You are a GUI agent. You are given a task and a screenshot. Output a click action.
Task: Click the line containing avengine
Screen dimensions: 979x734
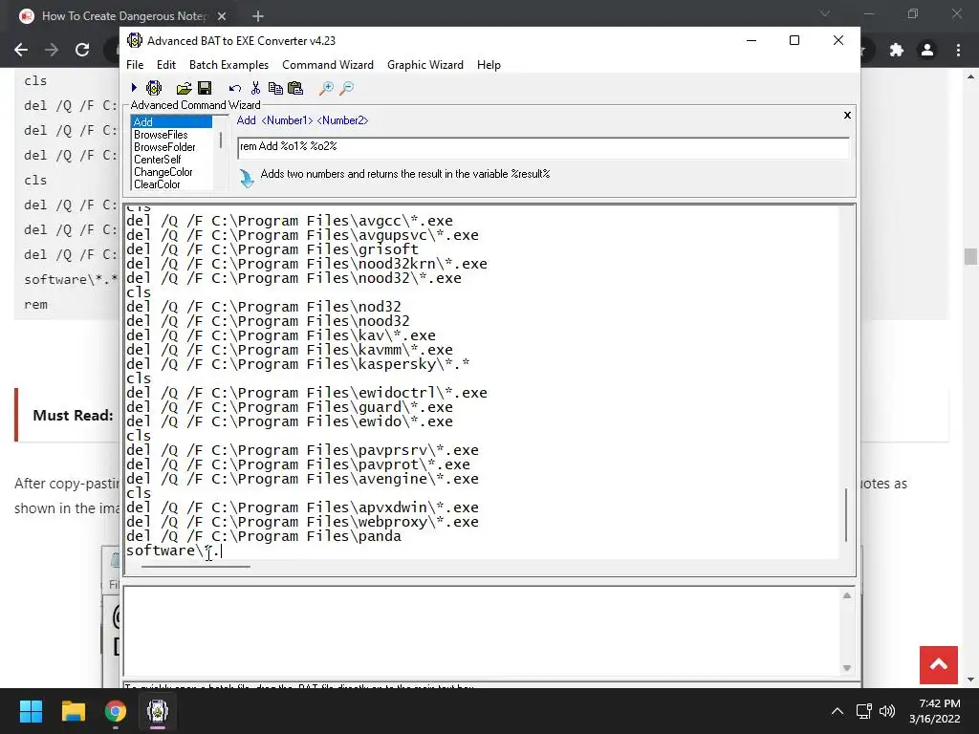point(302,480)
